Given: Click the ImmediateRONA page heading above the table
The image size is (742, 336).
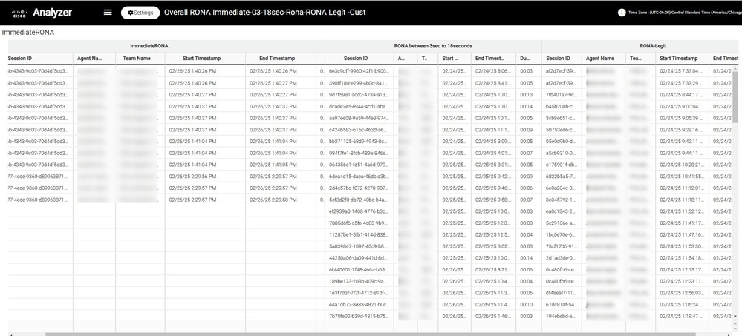Looking at the screenshot, I should tap(28, 33).
